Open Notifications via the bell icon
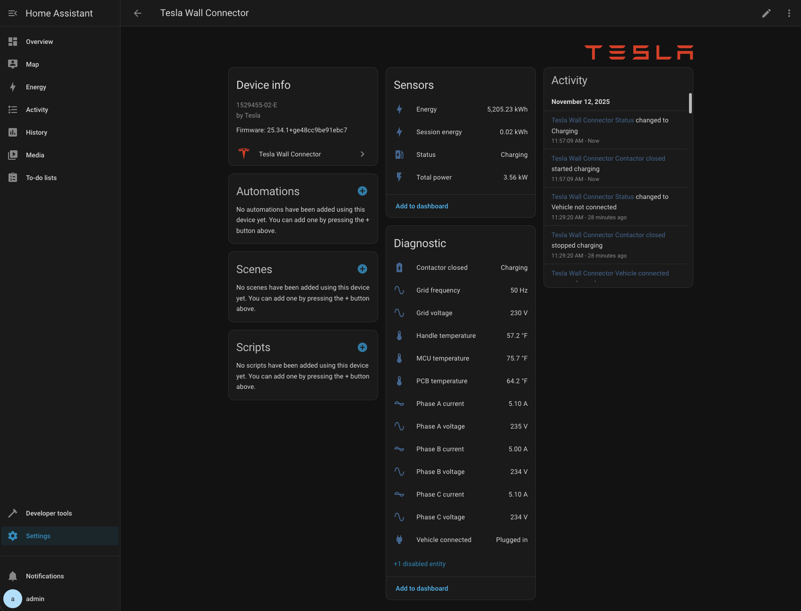The width and height of the screenshot is (801, 611). (13, 576)
